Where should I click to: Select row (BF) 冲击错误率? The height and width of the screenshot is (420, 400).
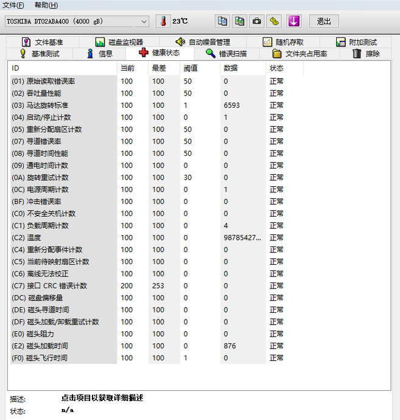156,201
